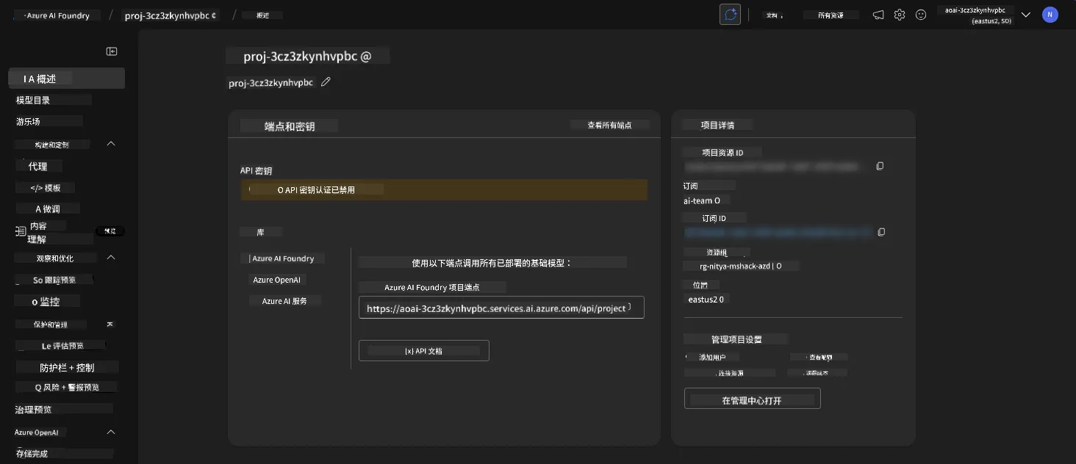Collapse the Azure OpenAI sidebar section
The image size is (1076, 464).
tap(111, 432)
